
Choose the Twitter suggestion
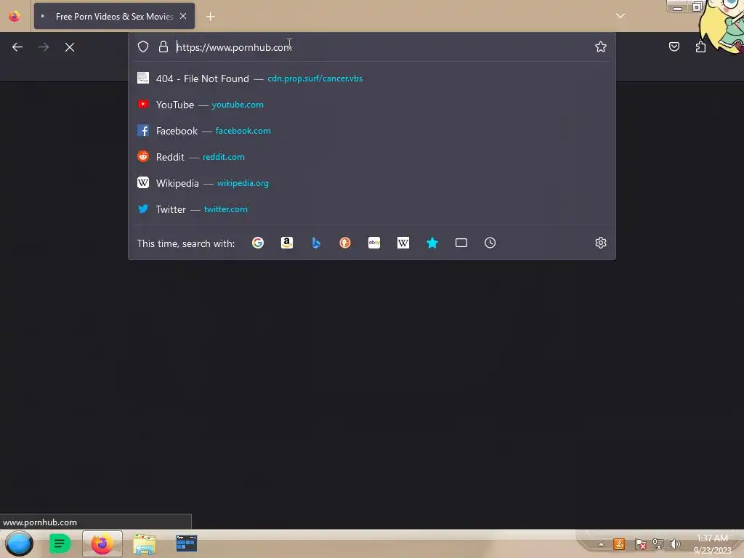coord(371,209)
